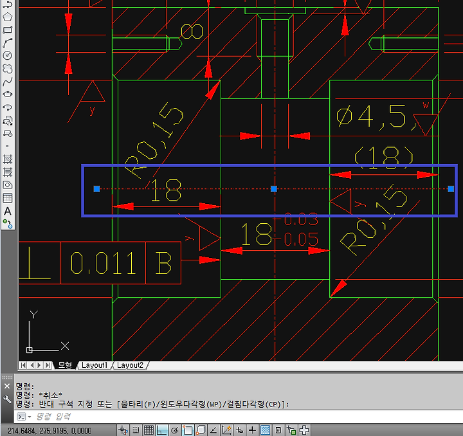Close the command line window
Viewport: 463px width, 436px height.
tap(7, 386)
